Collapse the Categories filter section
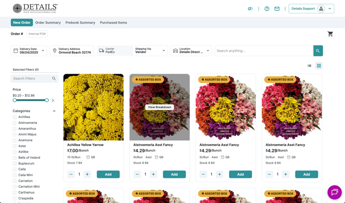The height and width of the screenshot is (203, 345). [54, 111]
